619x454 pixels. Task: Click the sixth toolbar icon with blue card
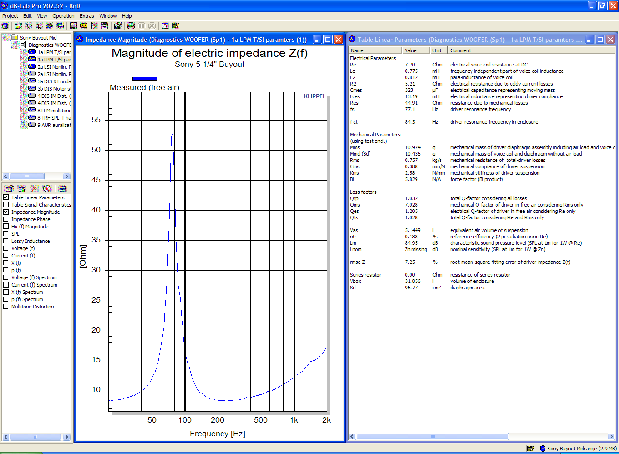pyautogui.click(x=60, y=26)
